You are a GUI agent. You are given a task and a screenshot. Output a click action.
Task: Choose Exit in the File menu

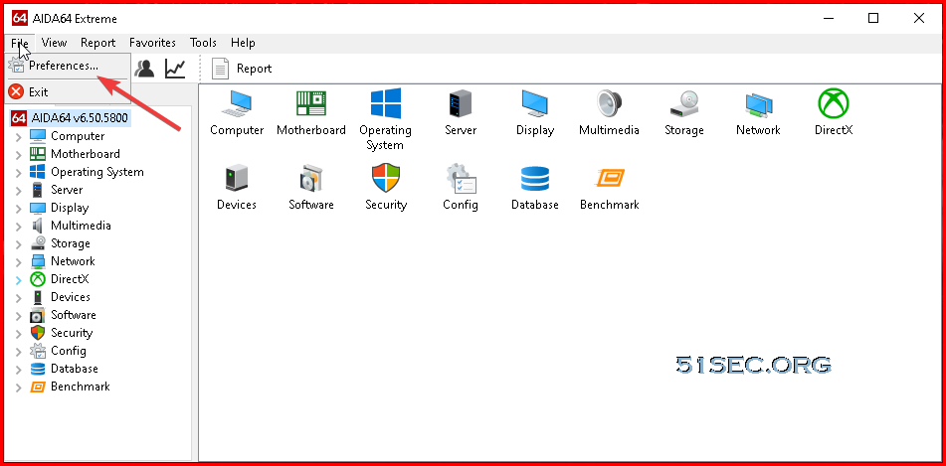pyautogui.click(x=68, y=92)
